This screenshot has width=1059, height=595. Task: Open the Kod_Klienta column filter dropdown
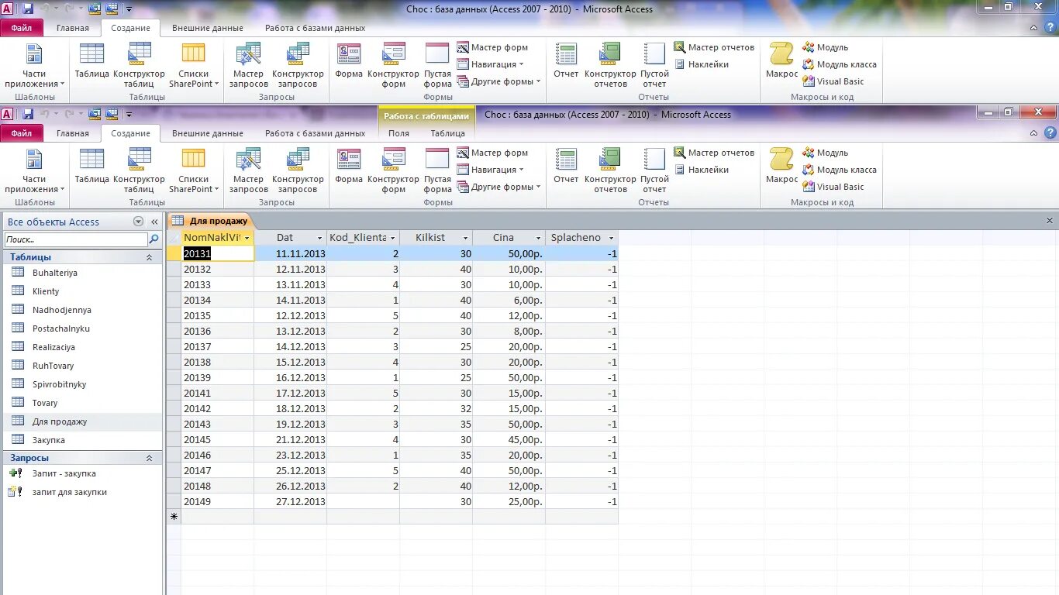(x=392, y=238)
